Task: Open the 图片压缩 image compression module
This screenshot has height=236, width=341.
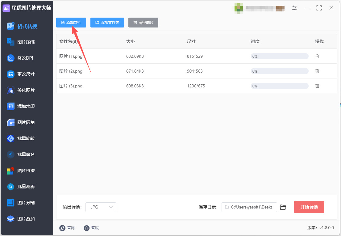Action: pyautogui.click(x=26, y=42)
